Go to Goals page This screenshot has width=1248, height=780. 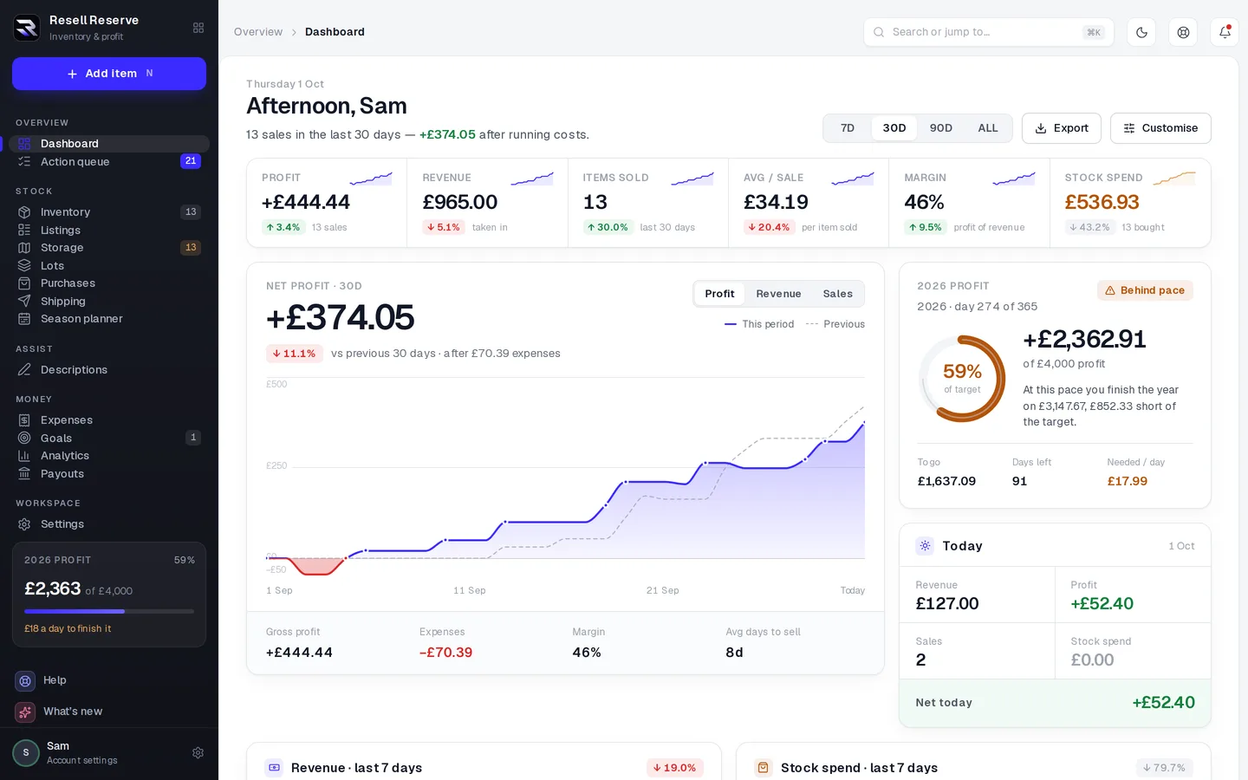coord(109,439)
